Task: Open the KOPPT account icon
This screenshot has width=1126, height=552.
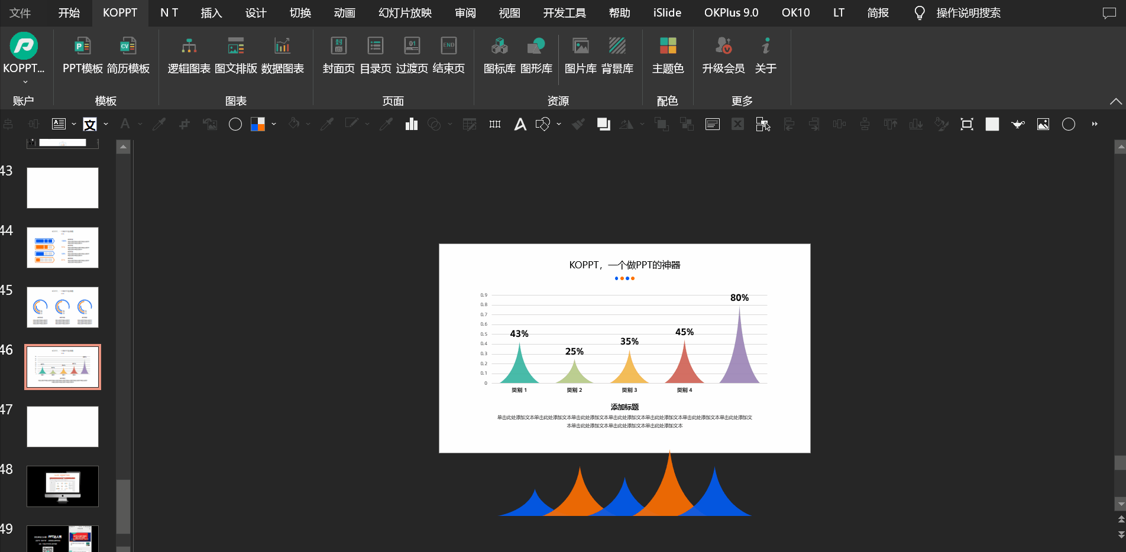Action: click(x=24, y=46)
